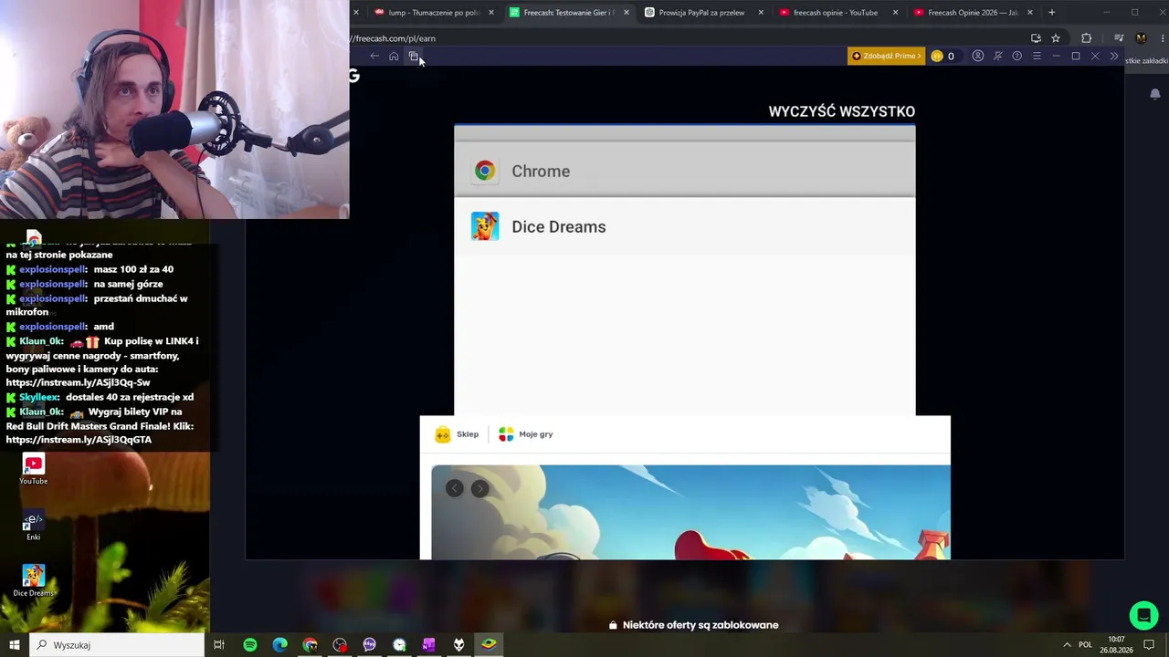
Task: Open the Sklep tab
Action: (x=457, y=434)
